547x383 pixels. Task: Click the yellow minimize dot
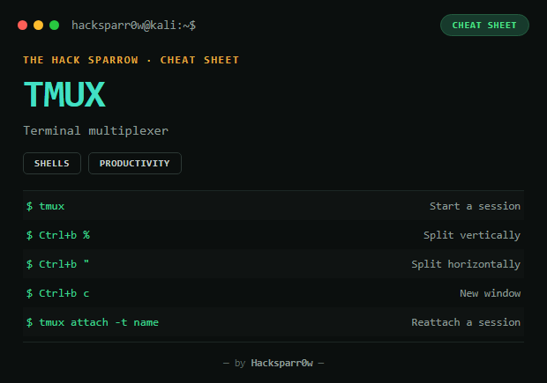tap(38, 26)
